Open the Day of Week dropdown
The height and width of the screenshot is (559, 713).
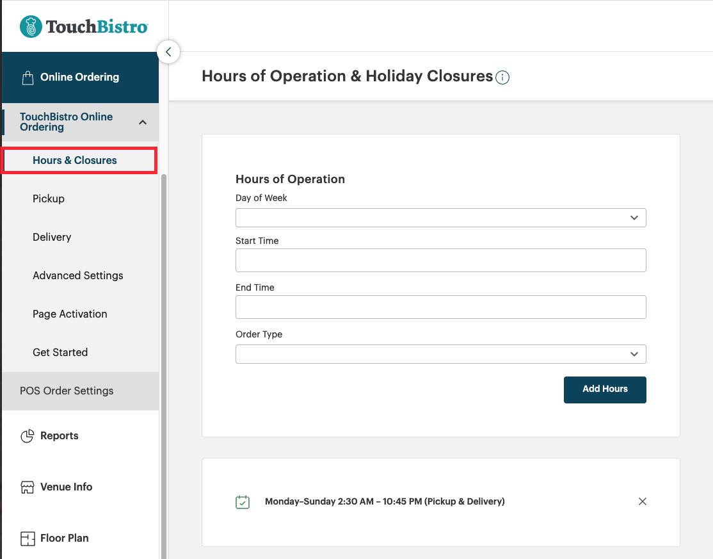click(x=440, y=218)
